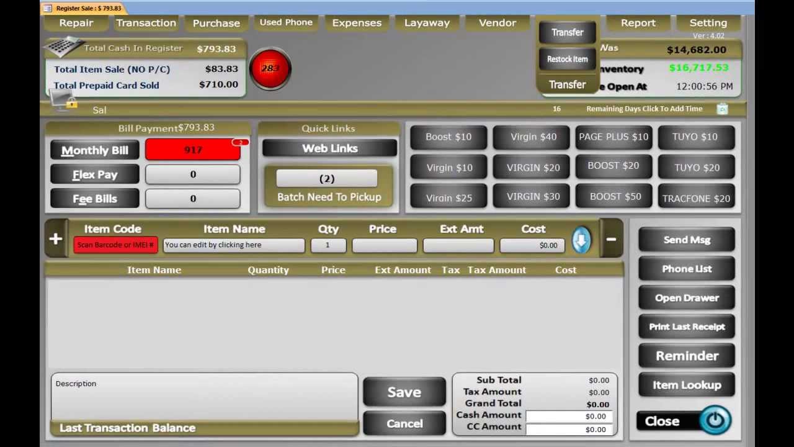Select the Boost $10 prepaid card
The height and width of the screenshot is (447, 794).
point(448,137)
